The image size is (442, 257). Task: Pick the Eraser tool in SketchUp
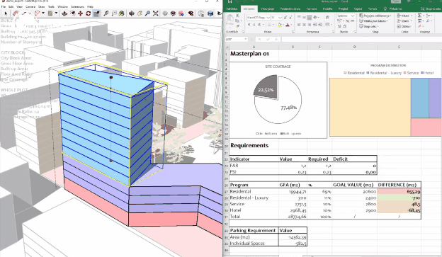(16, 13)
